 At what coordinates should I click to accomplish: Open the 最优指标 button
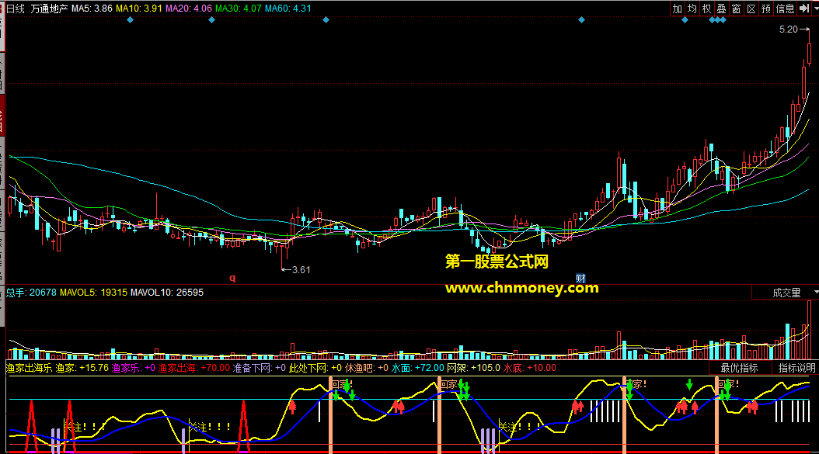pos(739,368)
